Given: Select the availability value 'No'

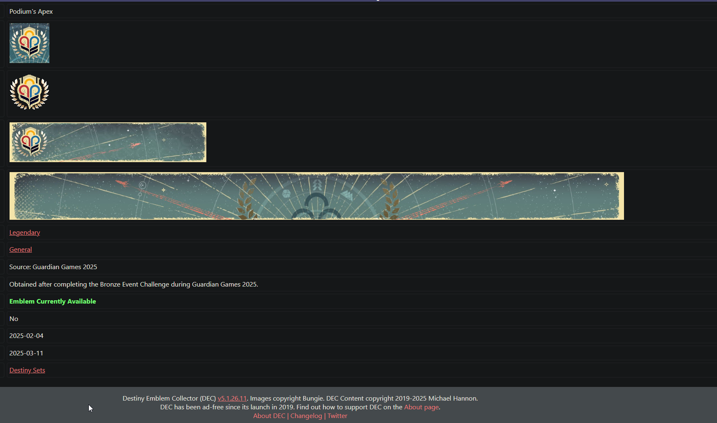Looking at the screenshot, I should [x=14, y=319].
